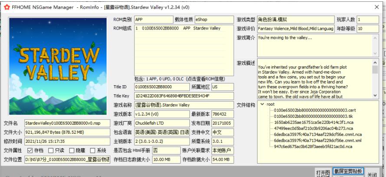Click the 游戏厂商 field Chucklefish LTD
The image size is (386, 177).
(x=162, y=123)
